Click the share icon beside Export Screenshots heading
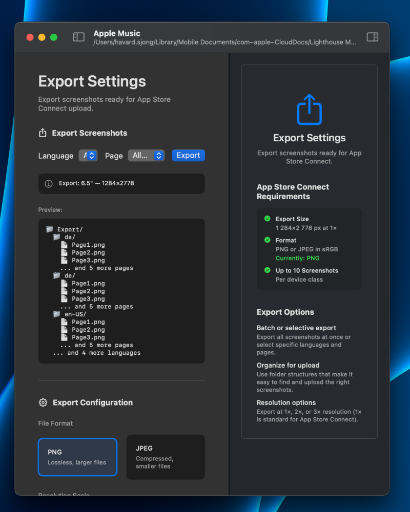 point(43,133)
